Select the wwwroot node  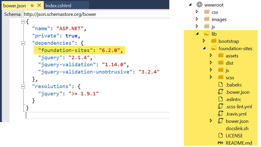point(214,5)
